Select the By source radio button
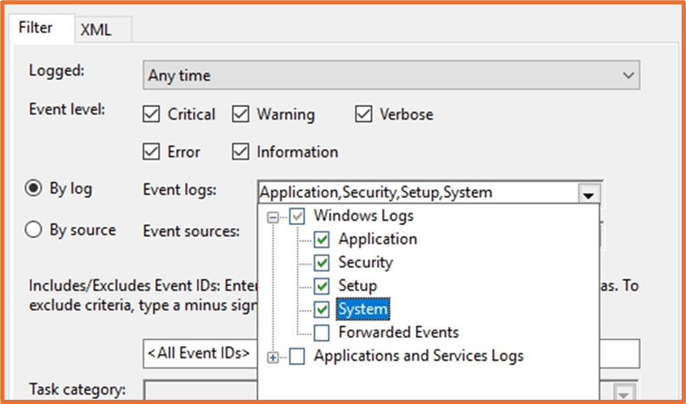The height and width of the screenshot is (404, 686). click(x=33, y=229)
